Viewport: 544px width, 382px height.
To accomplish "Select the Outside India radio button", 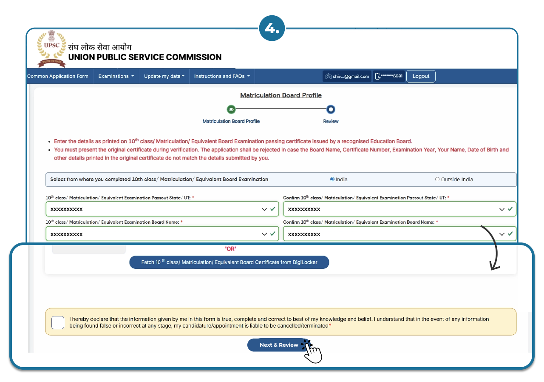I will click(x=437, y=179).
